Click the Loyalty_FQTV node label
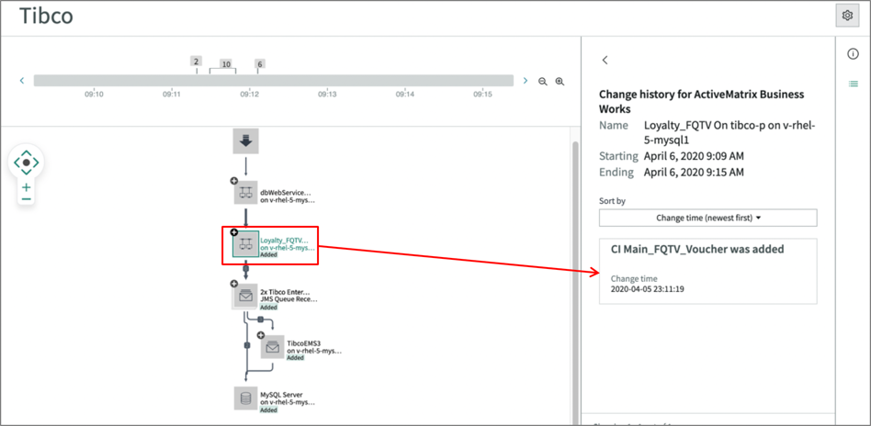871x426 pixels. click(288, 244)
